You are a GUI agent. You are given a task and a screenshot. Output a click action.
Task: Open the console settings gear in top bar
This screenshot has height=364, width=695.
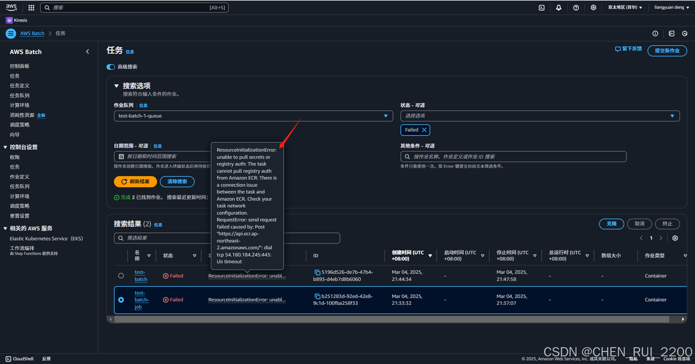pyautogui.click(x=593, y=8)
